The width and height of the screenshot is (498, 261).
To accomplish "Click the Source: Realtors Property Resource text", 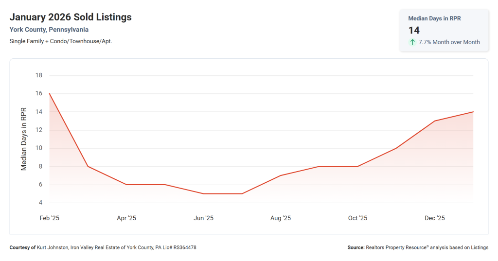I will click(418, 247).
